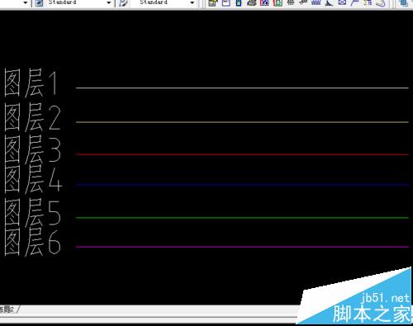Select the 图层6 text label

[x=32, y=243]
